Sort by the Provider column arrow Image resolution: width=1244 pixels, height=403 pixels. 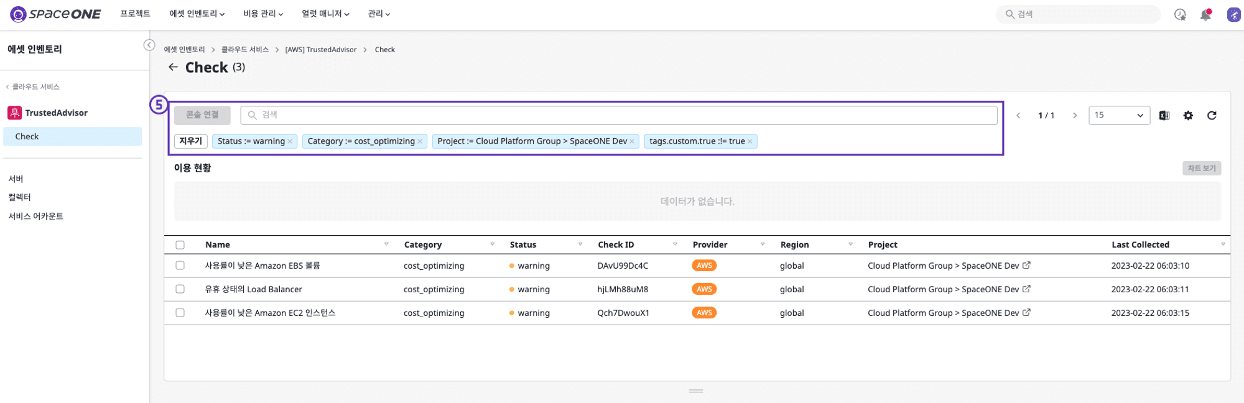(x=763, y=244)
